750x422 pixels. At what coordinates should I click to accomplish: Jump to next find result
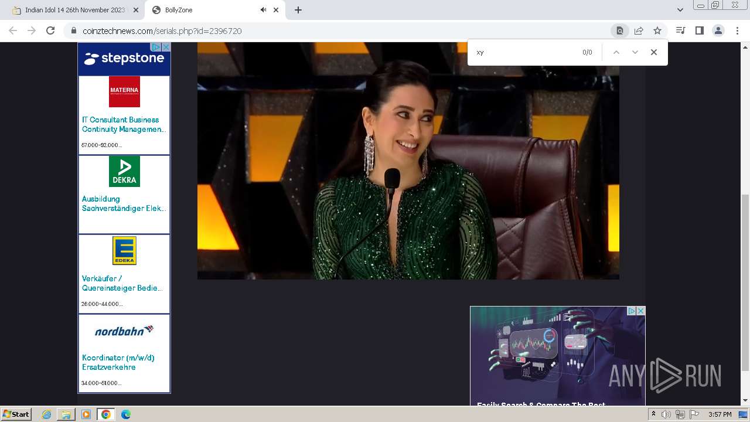(635, 52)
